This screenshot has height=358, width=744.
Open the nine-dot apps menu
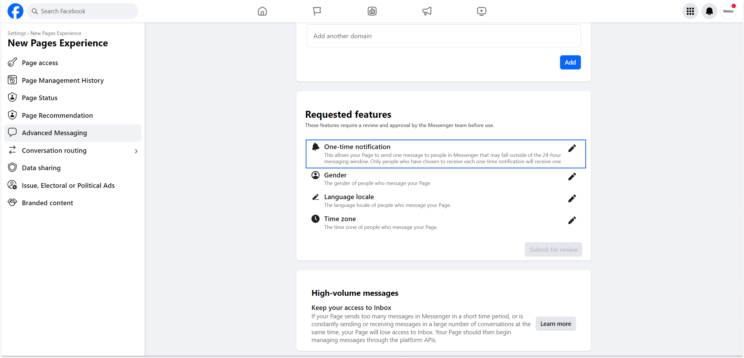[690, 11]
